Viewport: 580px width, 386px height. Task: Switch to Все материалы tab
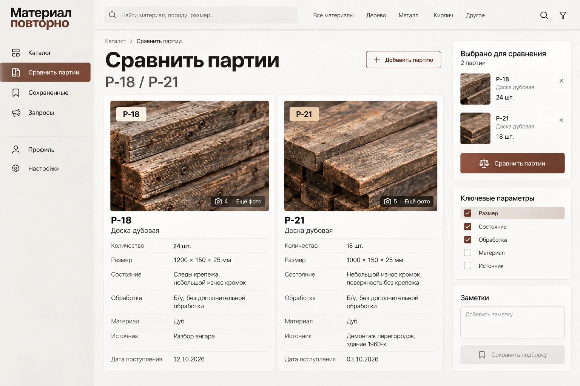(x=333, y=15)
